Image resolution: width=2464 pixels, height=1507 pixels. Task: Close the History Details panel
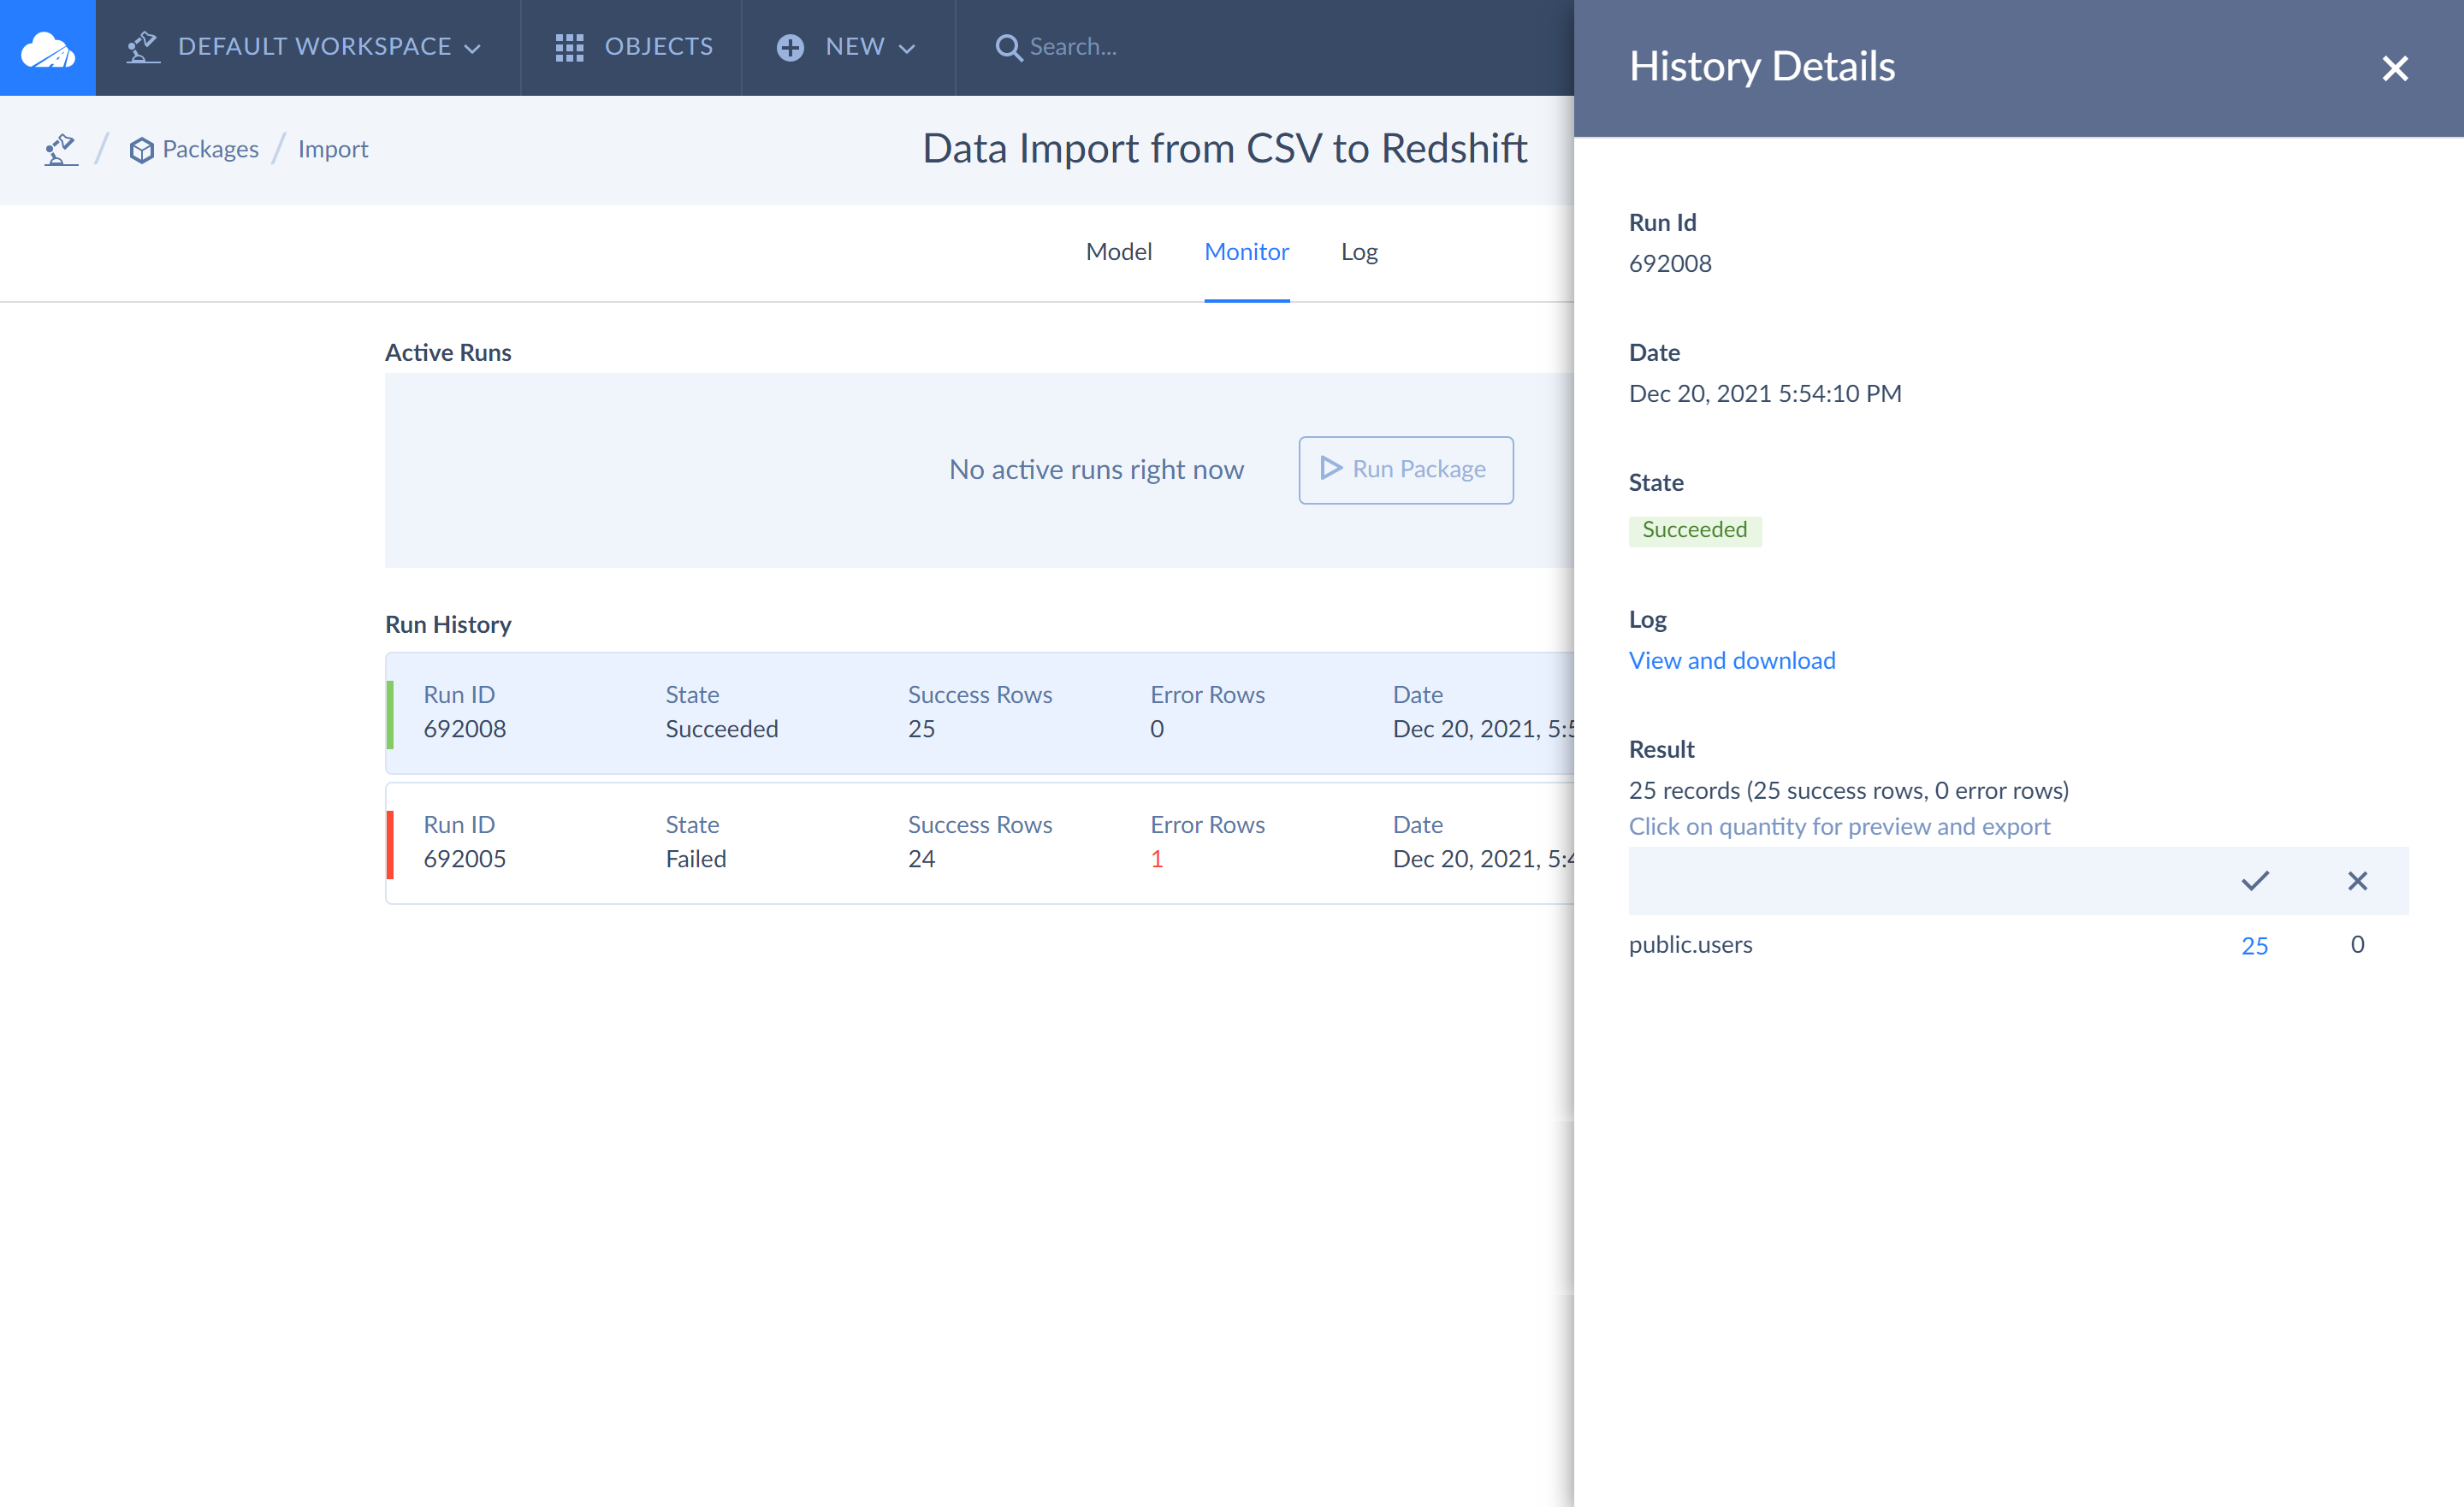(x=2394, y=68)
